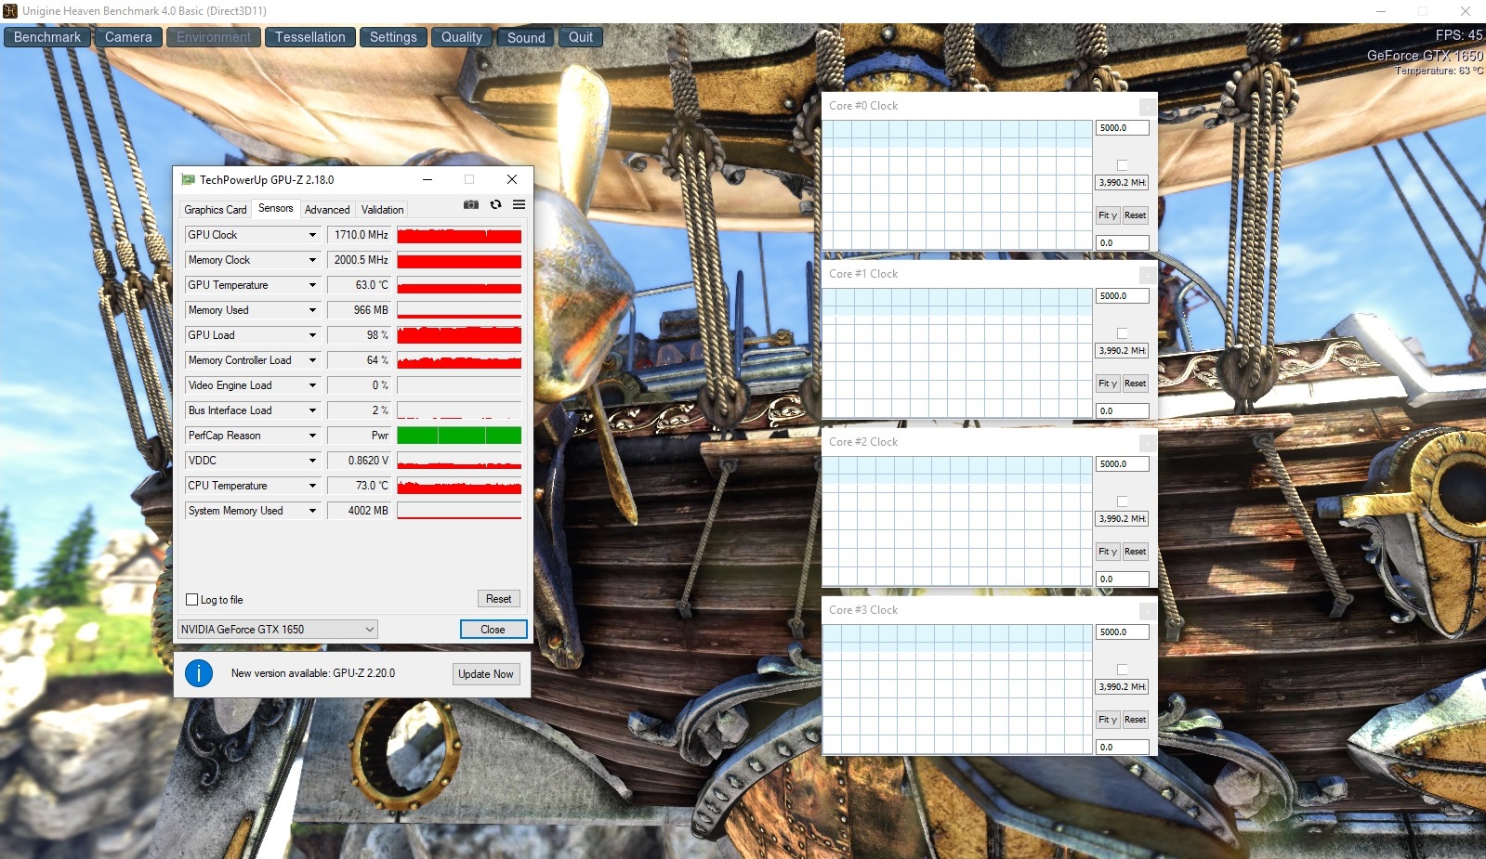Expand the GPU Clock sensor dropdown
Screen dimensions: 1486x859
click(312, 235)
